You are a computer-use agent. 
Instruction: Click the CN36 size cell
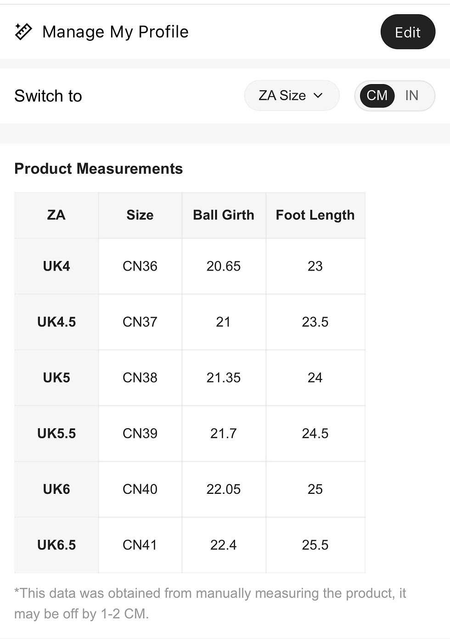coord(140,266)
